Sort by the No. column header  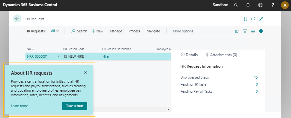coord(30,49)
